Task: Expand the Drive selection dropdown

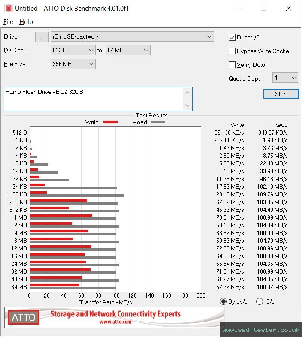Action: click(132, 36)
